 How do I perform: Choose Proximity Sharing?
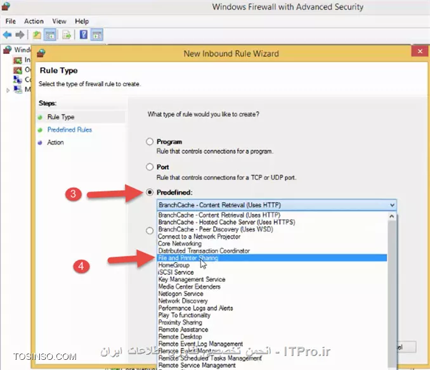272,322
